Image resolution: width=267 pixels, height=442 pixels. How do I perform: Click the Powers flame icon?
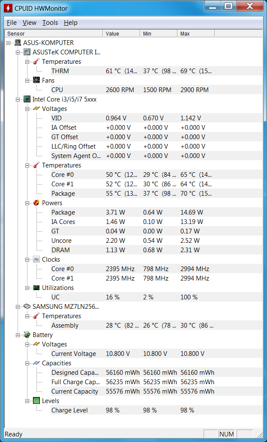(36, 203)
